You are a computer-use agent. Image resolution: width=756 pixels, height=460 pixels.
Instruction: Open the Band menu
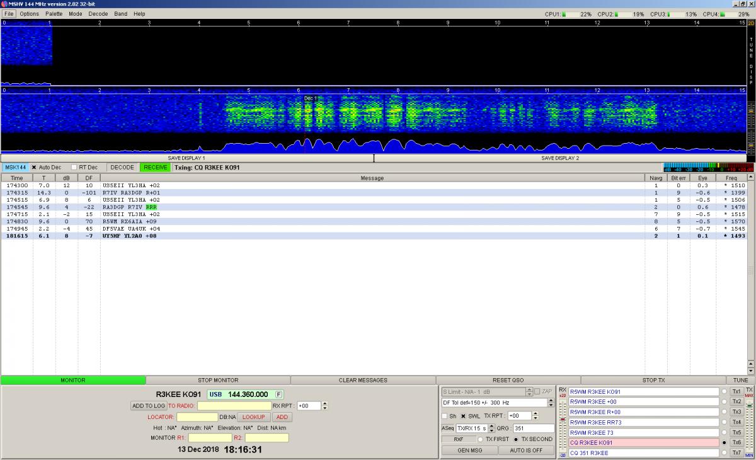tap(120, 14)
